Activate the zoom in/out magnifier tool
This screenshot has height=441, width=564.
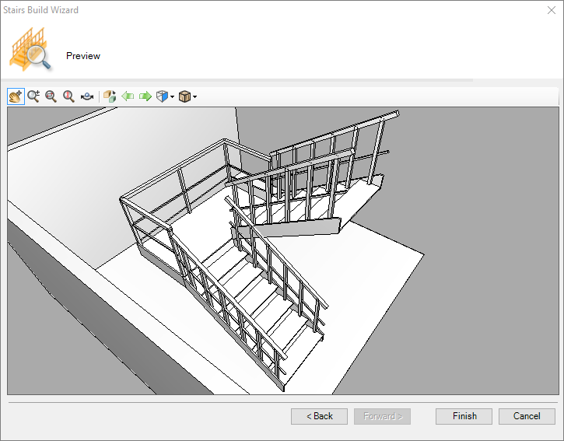33,96
